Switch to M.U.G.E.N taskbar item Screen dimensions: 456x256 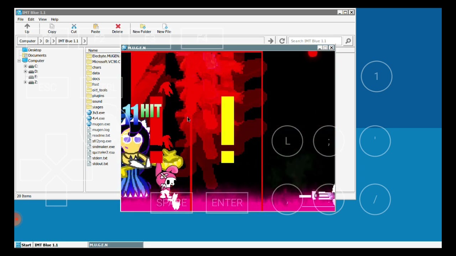click(116, 245)
